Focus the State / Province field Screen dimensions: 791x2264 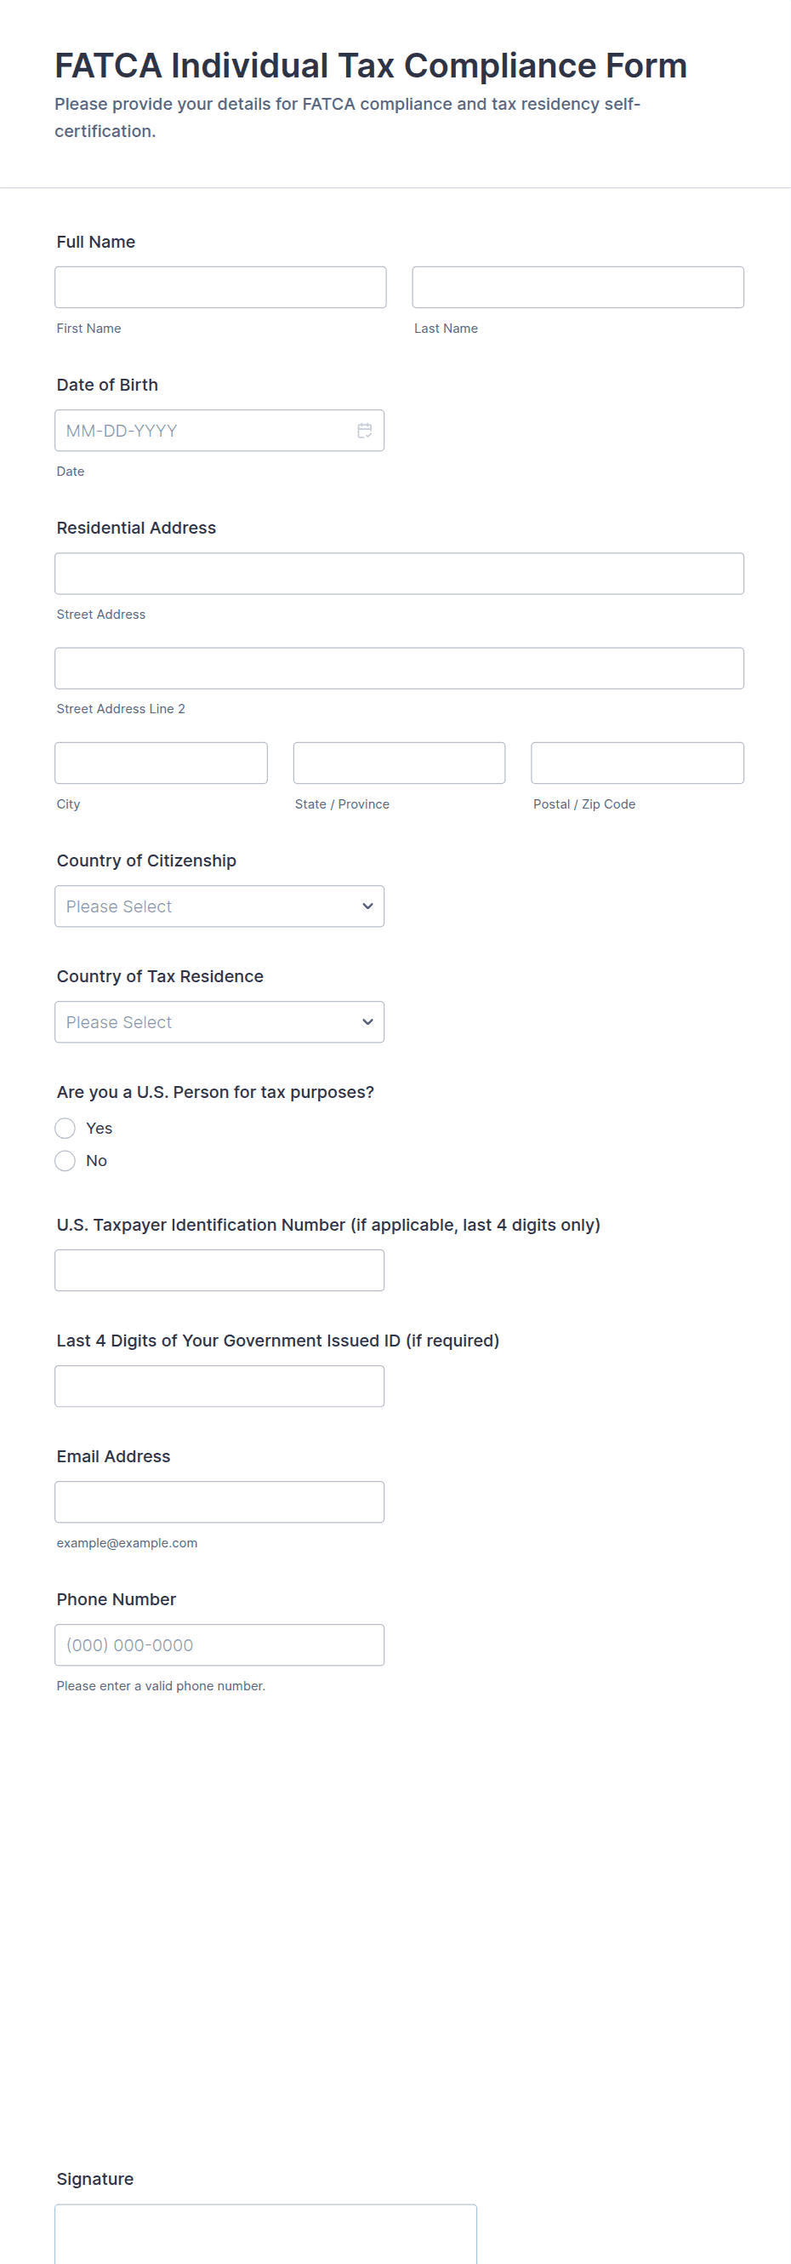pos(399,763)
